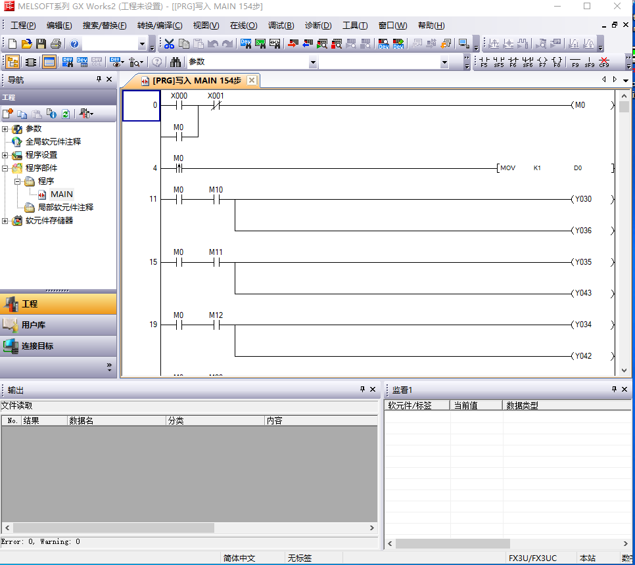Click the Copy icon in the main toolbar
The height and width of the screenshot is (565, 635).
tap(184, 44)
